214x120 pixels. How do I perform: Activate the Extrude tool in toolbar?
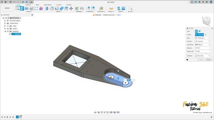[22, 8]
